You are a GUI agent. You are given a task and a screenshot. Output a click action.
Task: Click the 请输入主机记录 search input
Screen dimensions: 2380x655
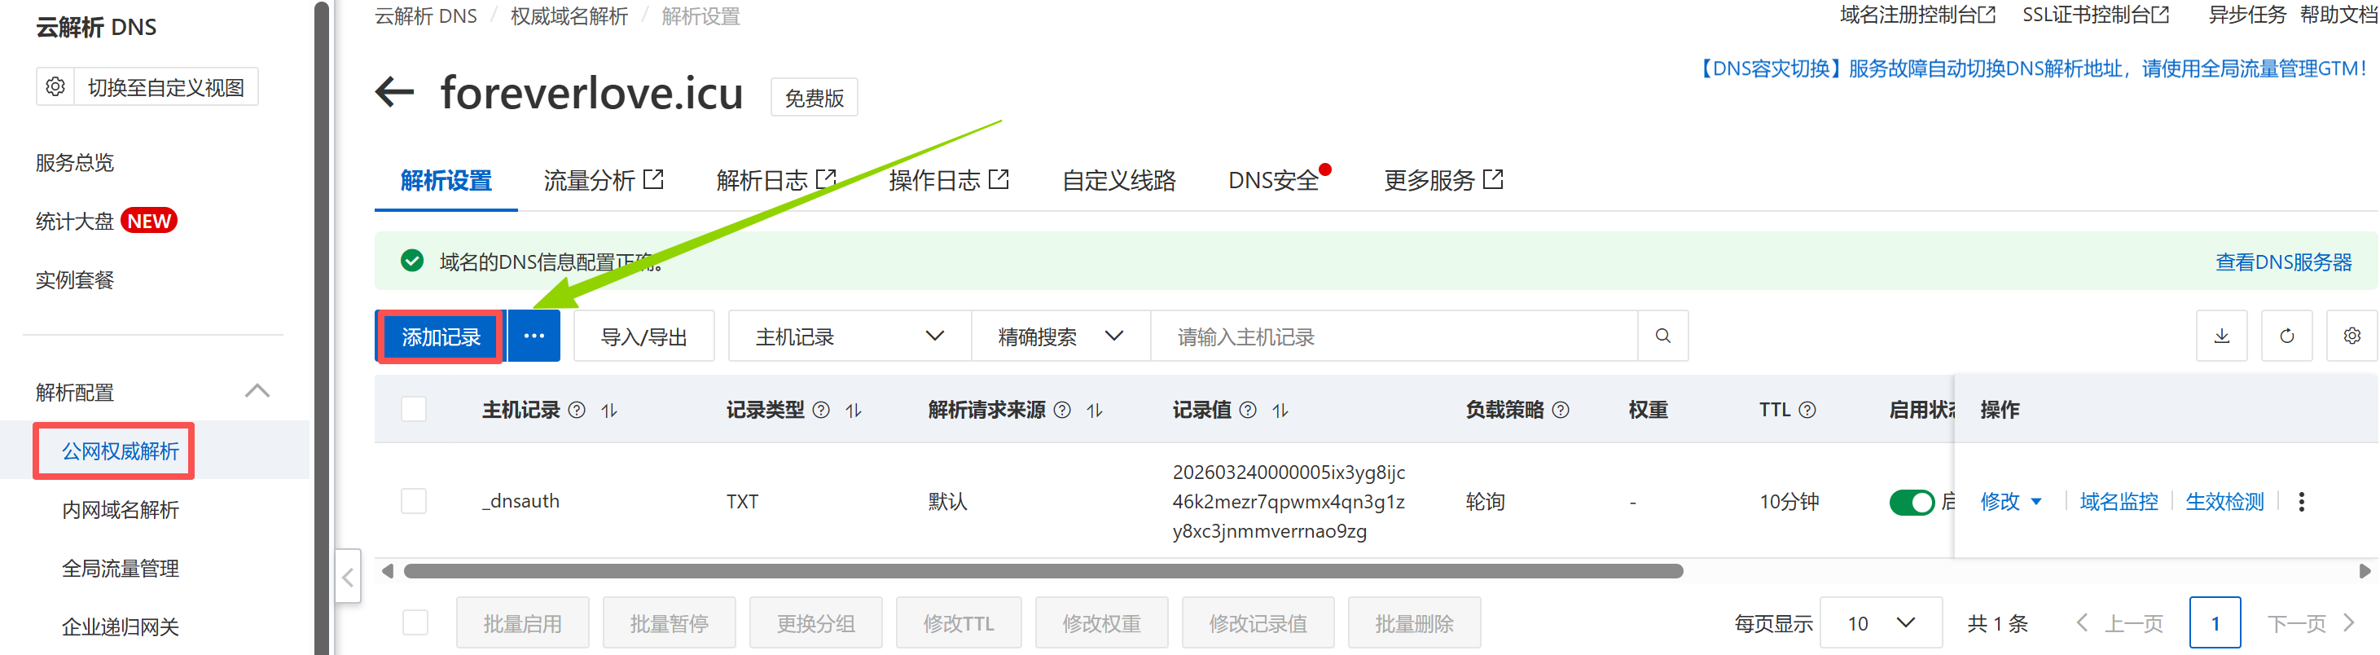[x=1394, y=336]
